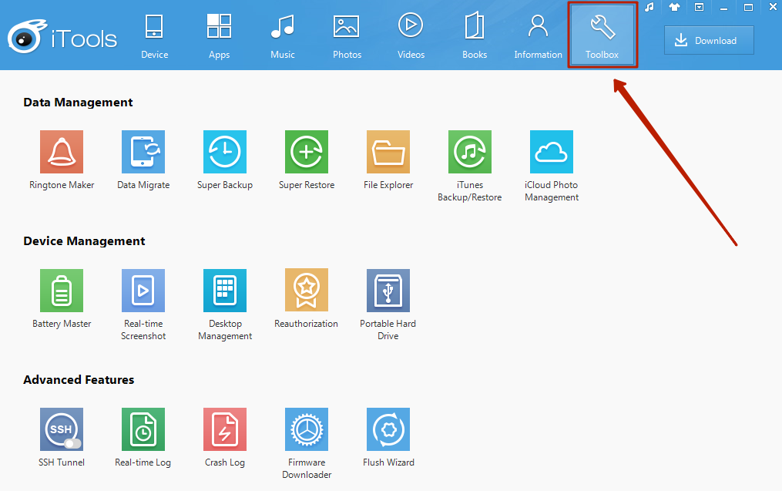Launch Battery Master
Screen dimensions: 782x491
62,291
